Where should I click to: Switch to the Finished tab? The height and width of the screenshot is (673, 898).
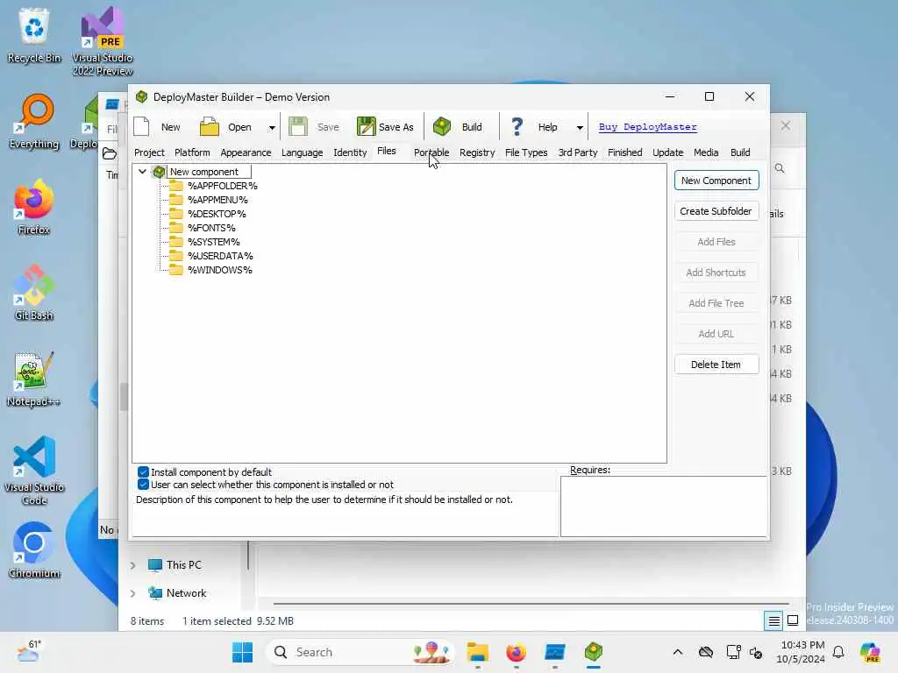click(x=624, y=152)
